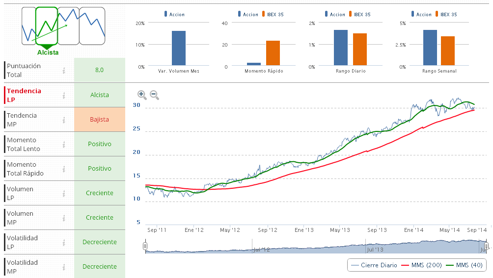Click the orange IBEX 35 bar in Rango Diario
Viewport: 493px width, 278px height.
tap(359, 49)
